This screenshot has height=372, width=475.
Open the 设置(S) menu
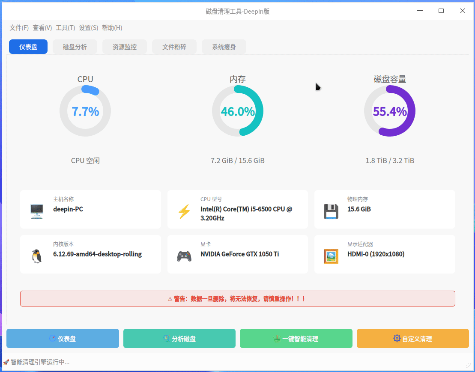89,28
